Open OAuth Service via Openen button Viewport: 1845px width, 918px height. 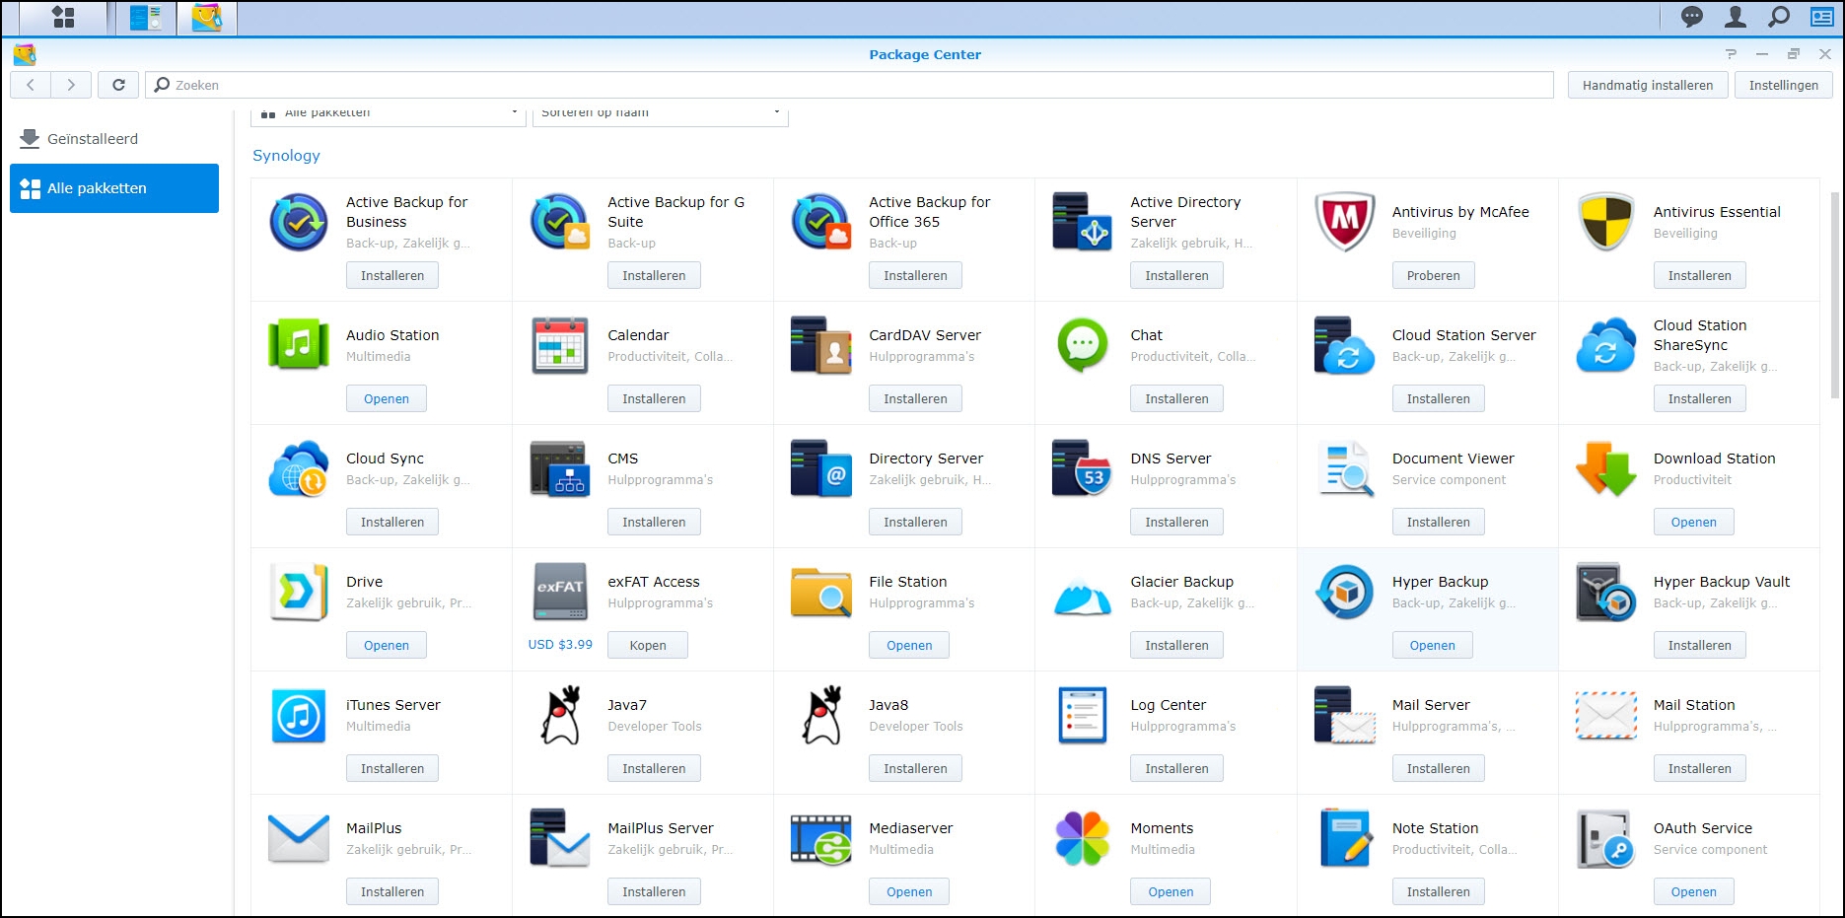1694,892
